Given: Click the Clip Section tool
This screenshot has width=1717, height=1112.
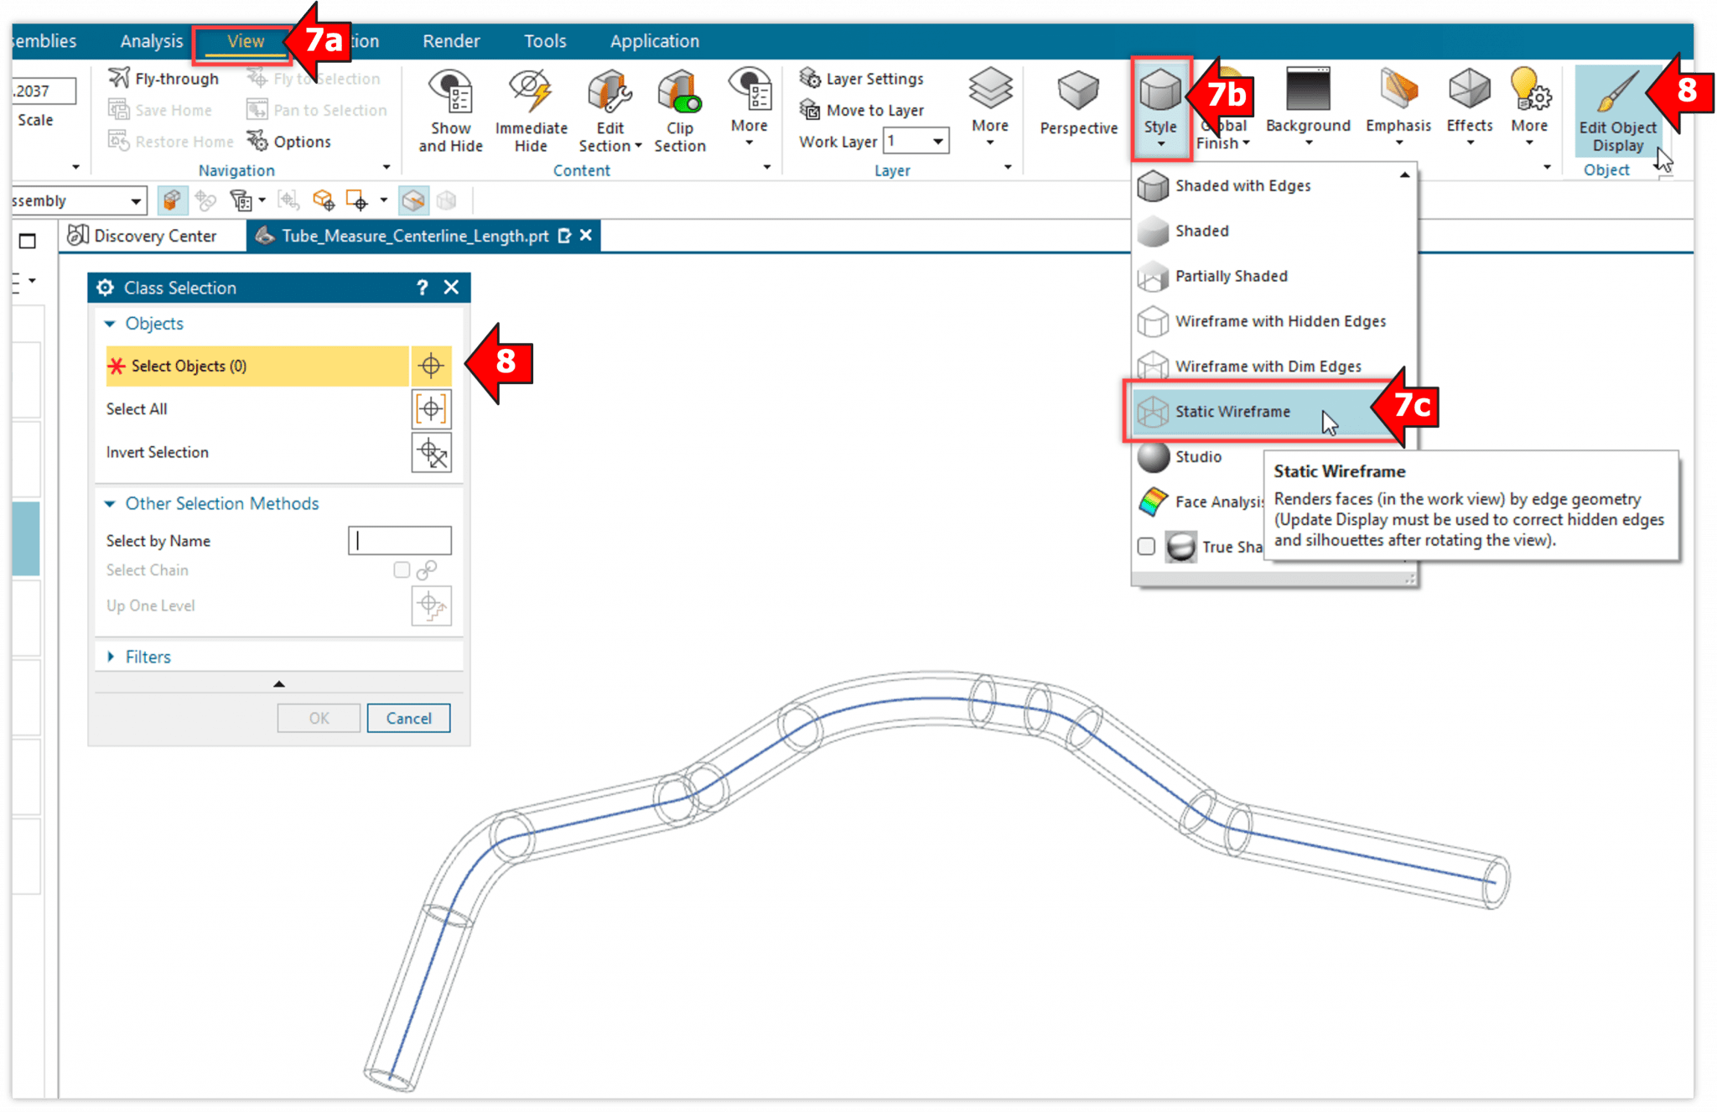Looking at the screenshot, I should pyautogui.click(x=679, y=109).
